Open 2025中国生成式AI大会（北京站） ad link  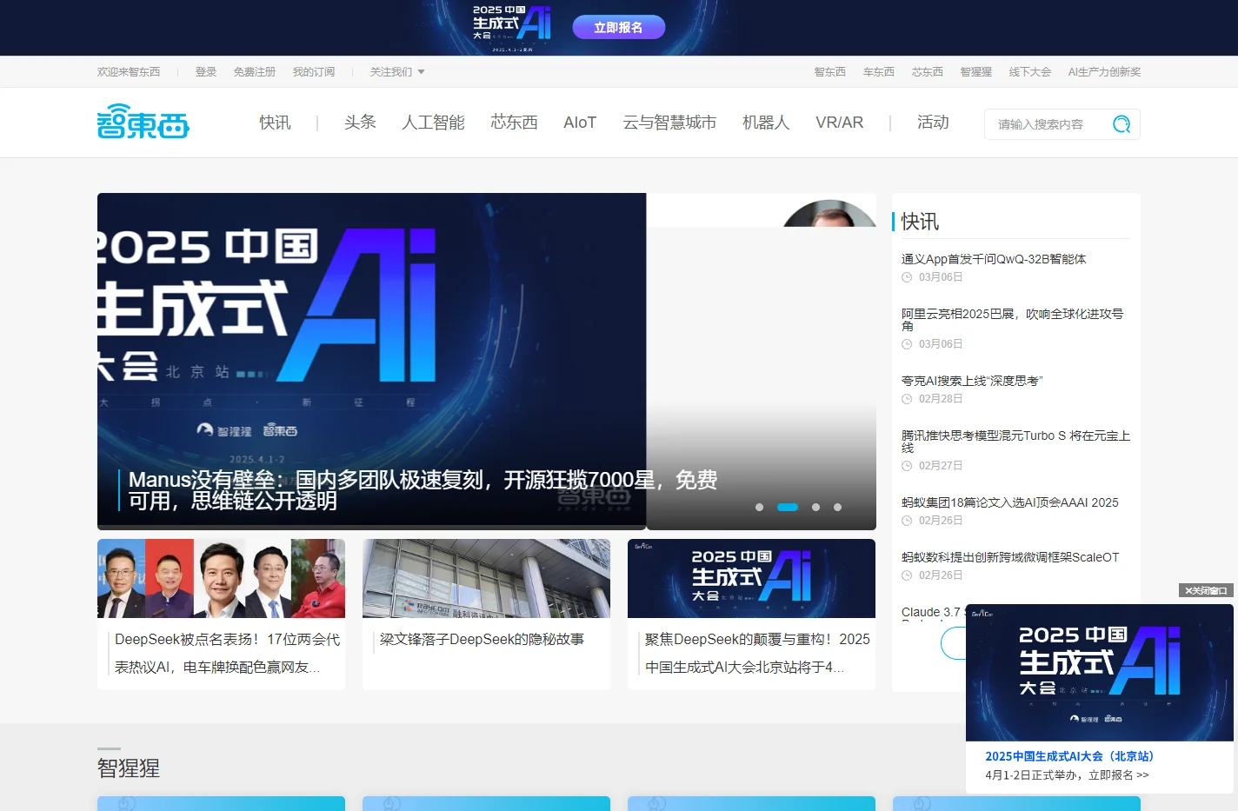click(1069, 756)
